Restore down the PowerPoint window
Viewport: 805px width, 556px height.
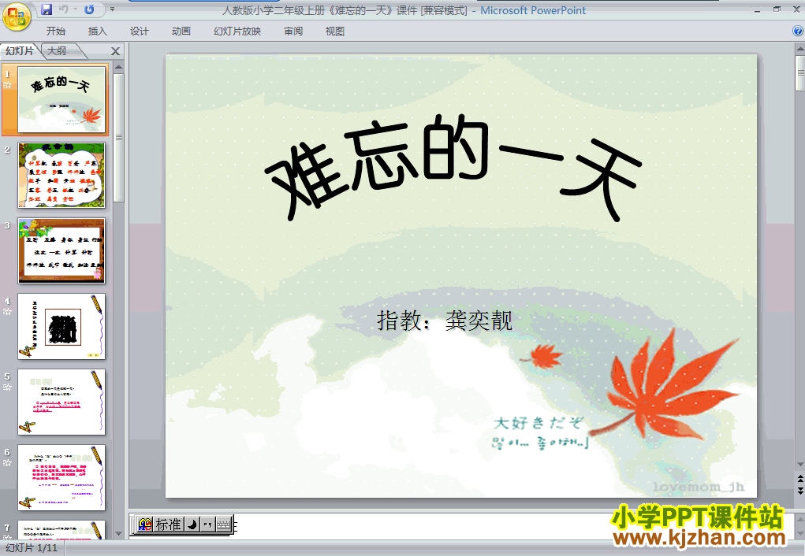[777, 9]
